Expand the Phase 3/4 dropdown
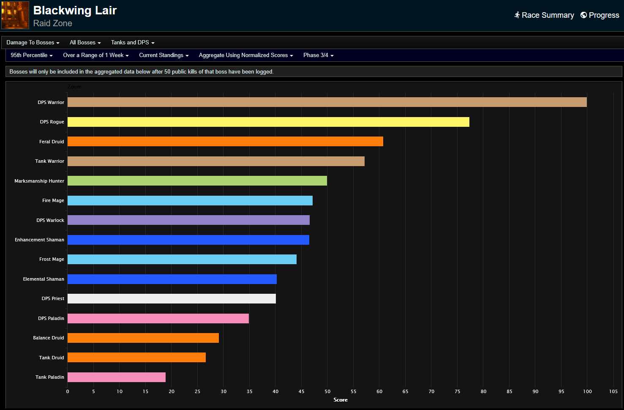The image size is (624, 410). pos(318,55)
